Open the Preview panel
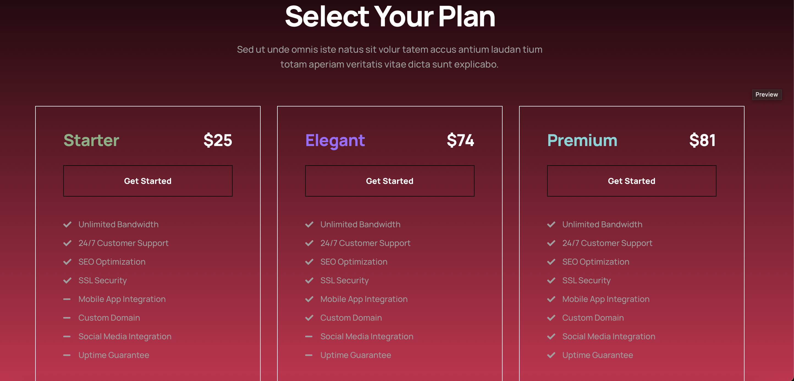Screen dimensions: 794x381 click(x=767, y=94)
